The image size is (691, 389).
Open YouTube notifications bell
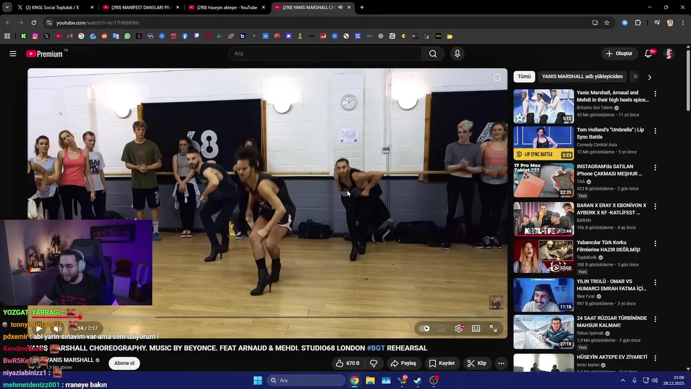tap(649, 53)
